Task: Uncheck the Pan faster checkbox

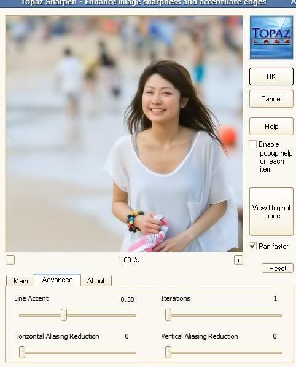Action: (252, 247)
